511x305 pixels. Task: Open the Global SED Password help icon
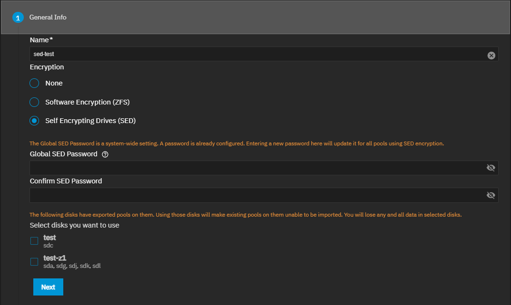105,154
